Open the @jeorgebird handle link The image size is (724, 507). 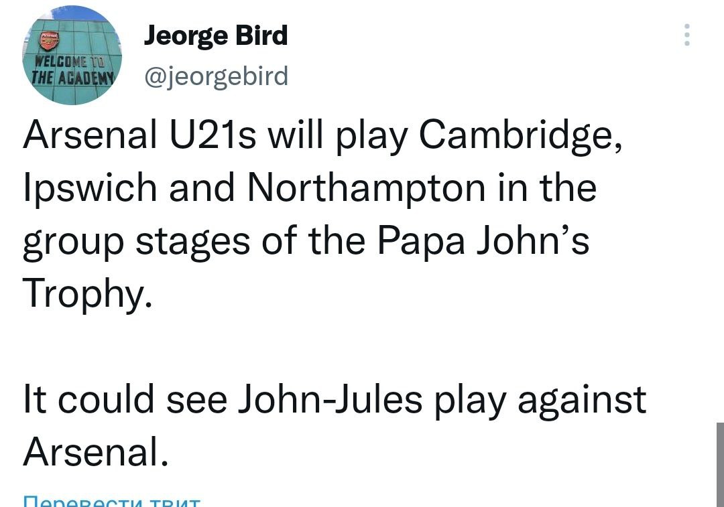point(216,76)
